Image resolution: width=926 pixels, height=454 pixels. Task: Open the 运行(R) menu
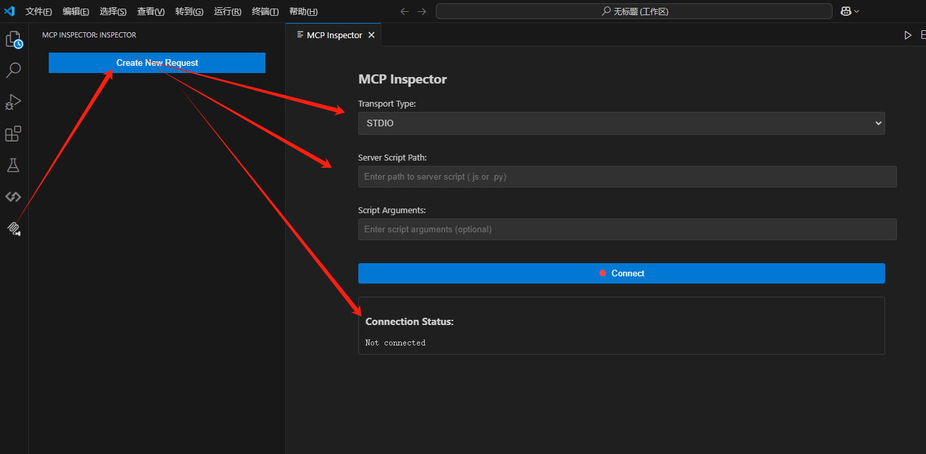[227, 11]
